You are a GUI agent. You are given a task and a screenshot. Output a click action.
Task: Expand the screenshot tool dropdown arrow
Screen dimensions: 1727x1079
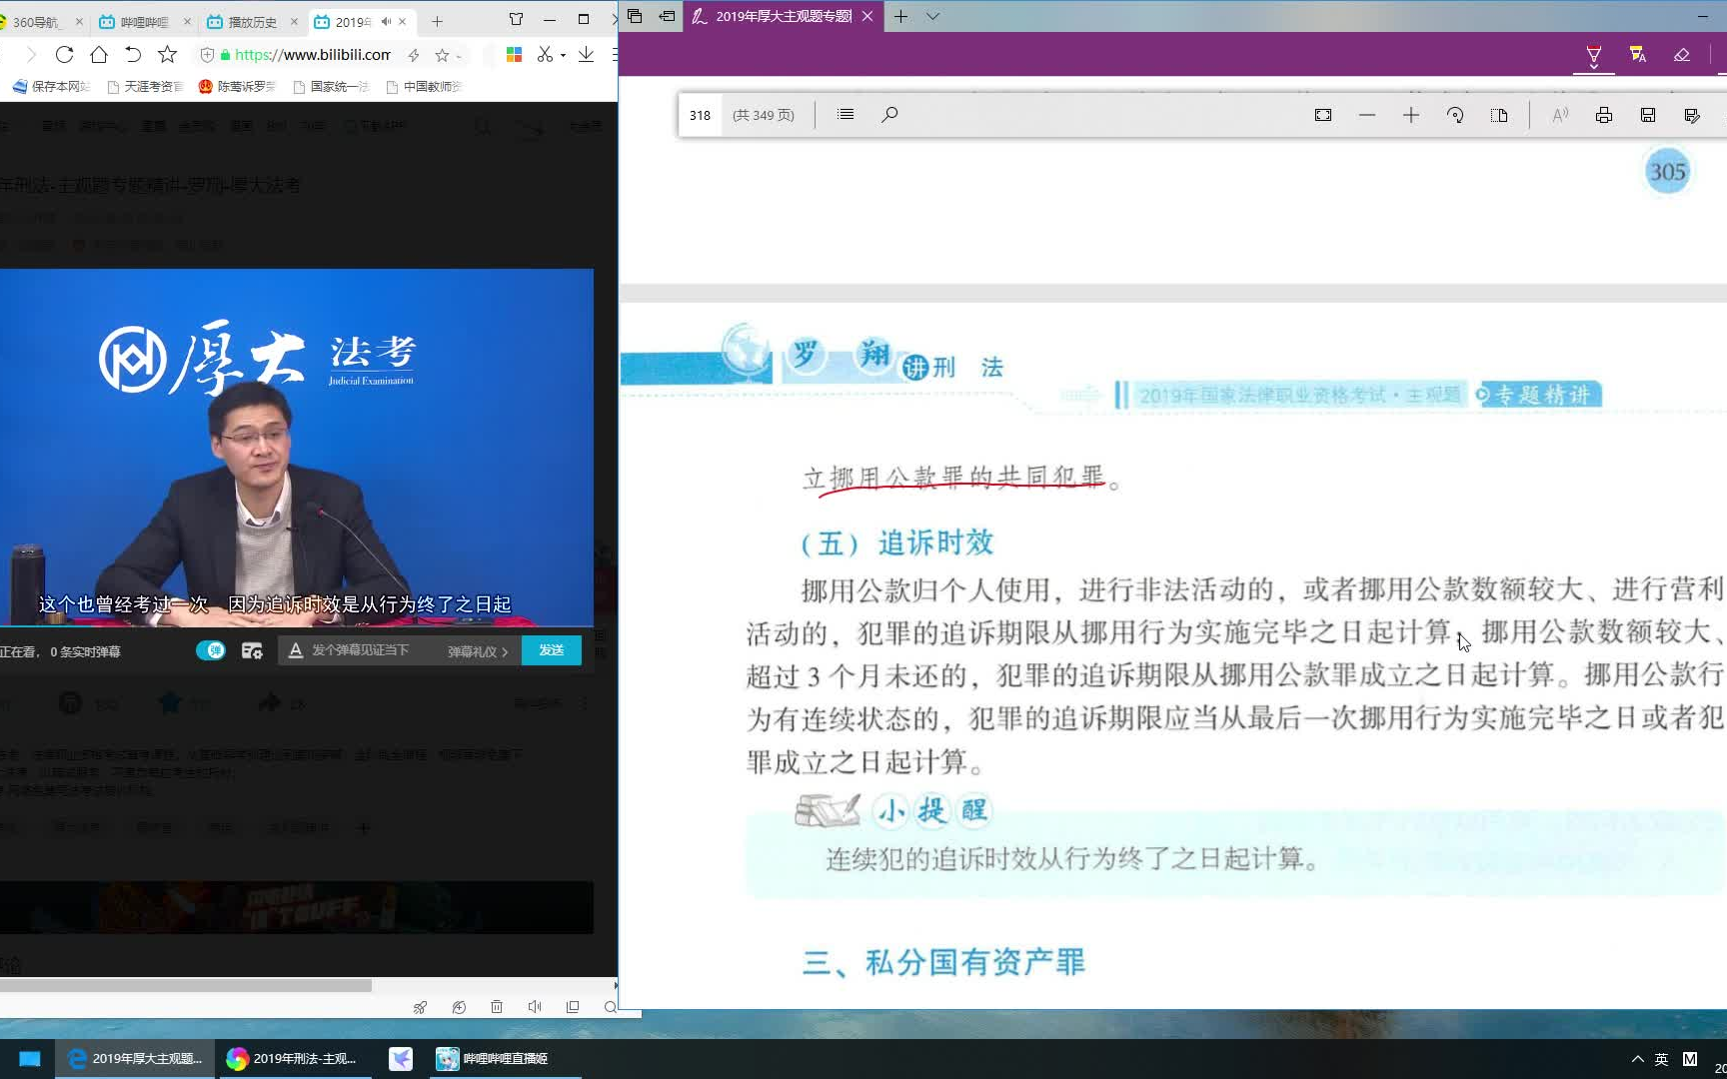tap(563, 56)
